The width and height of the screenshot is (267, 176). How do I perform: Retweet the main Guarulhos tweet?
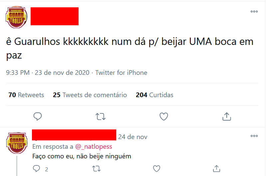click(x=101, y=116)
